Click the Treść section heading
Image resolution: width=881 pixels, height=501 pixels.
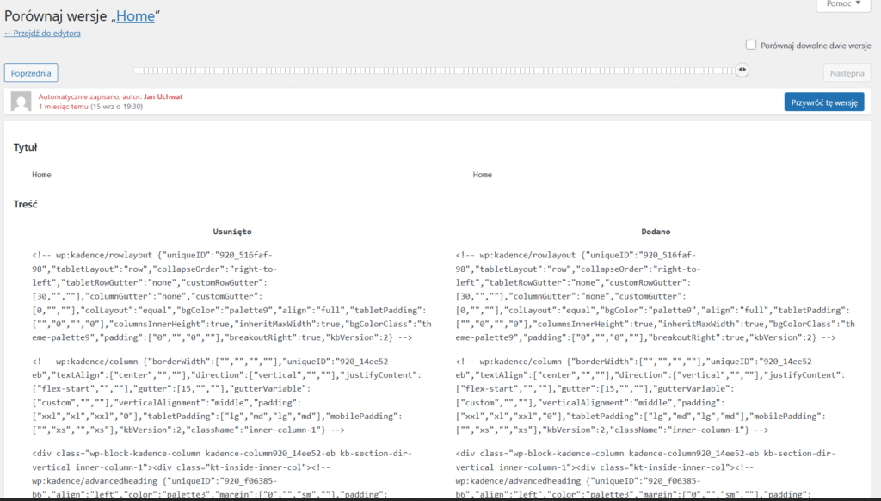(x=26, y=204)
